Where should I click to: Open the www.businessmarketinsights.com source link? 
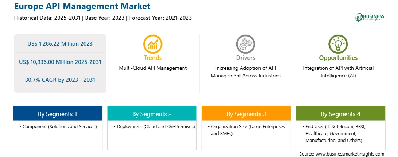[x=350, y=154]
